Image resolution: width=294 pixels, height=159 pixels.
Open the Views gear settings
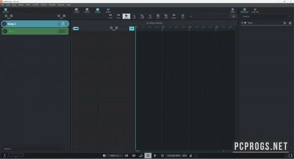pos(233,10)
